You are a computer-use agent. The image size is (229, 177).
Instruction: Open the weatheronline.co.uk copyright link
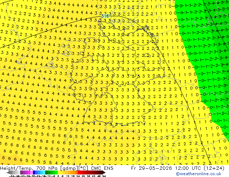tap(199, 174)
